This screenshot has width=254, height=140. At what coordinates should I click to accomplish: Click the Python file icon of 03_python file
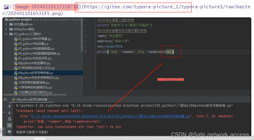[16, 49]
